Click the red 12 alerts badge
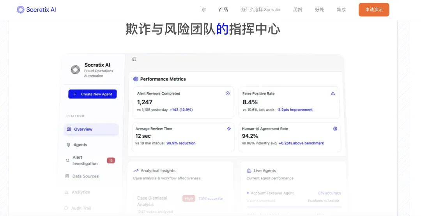Screen dimensions: 421x216 (x=111, y=160)
